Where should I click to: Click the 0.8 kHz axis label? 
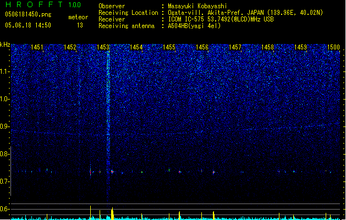point(5,154)
